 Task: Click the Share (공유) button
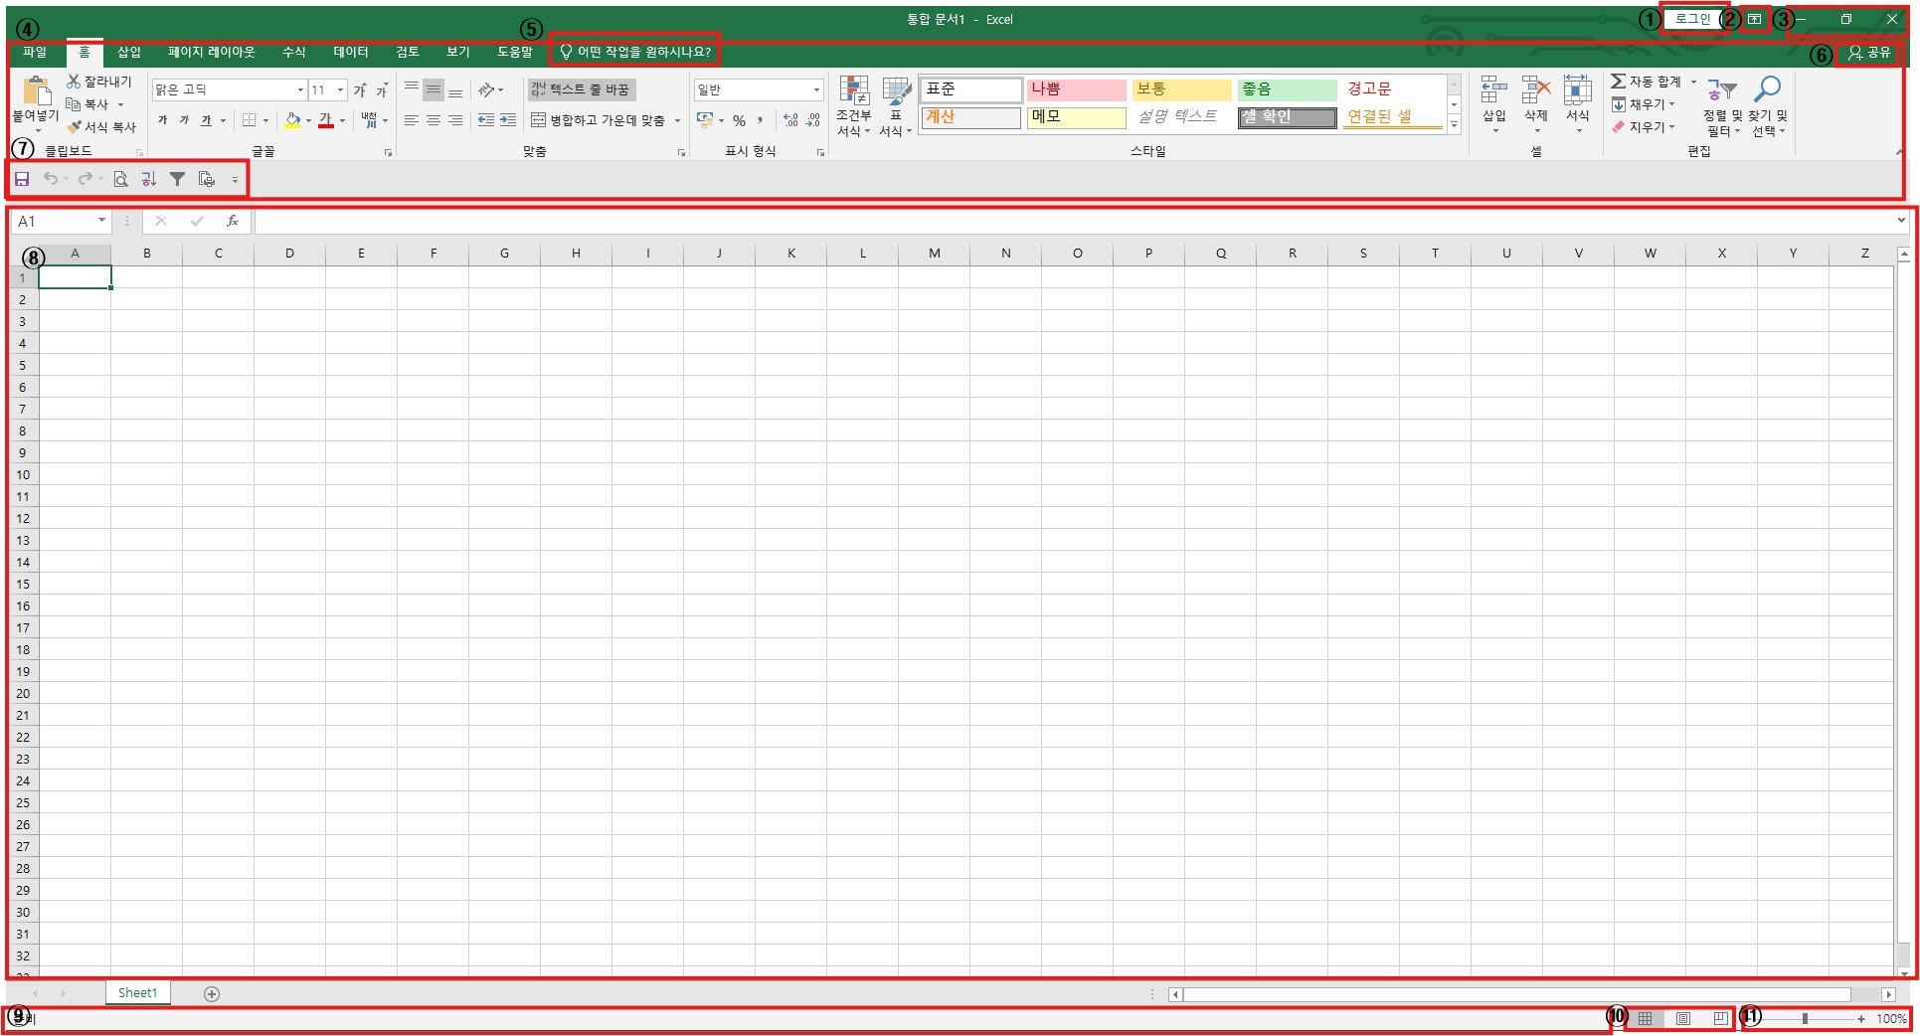point(1869,52)
